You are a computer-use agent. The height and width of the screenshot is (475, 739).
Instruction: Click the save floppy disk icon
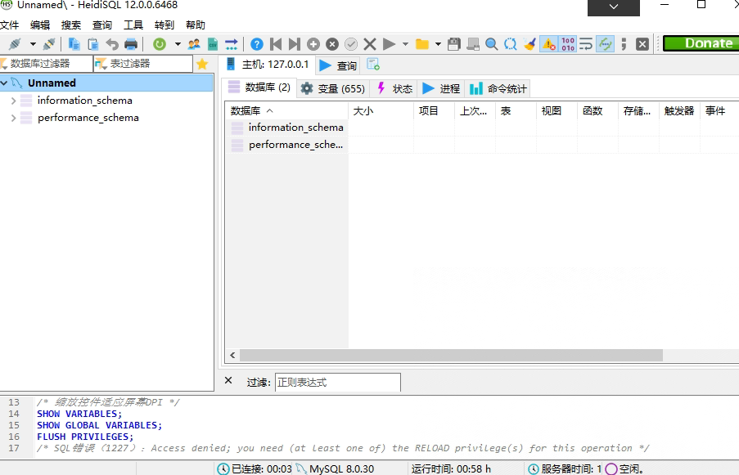pos(454,44)
